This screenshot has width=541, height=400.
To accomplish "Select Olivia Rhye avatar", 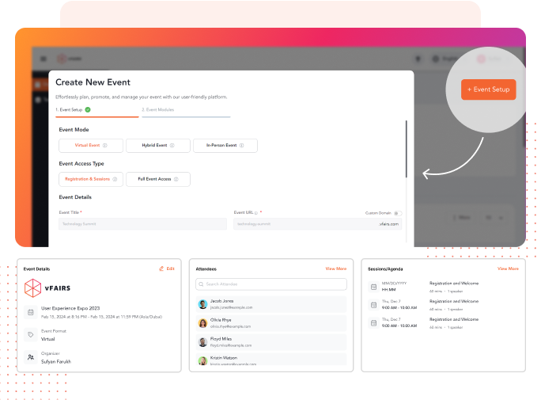I will click(x=202, y=323).
